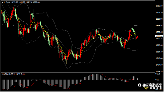Viewport: 164px width, 92px height.
Task: Select the 1903.20 price axis label
Action: point(159,12)
